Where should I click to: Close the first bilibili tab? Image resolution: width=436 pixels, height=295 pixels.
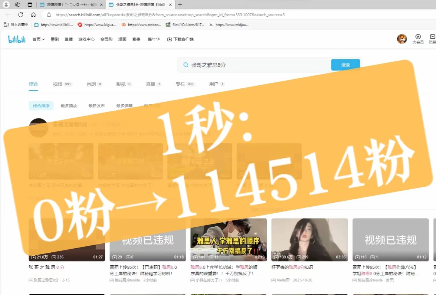coord(101,5)
